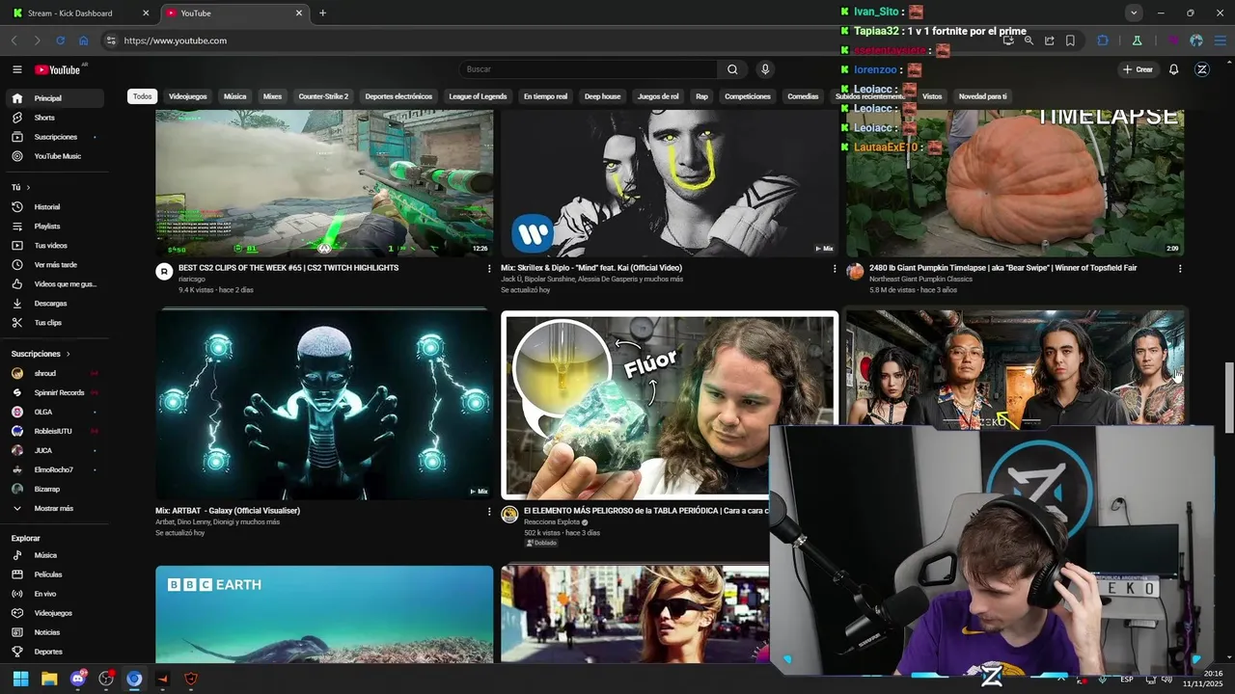Close the YouTube browser tab
The height and width of the screenshot is (694, 1235).
[299, 13]
